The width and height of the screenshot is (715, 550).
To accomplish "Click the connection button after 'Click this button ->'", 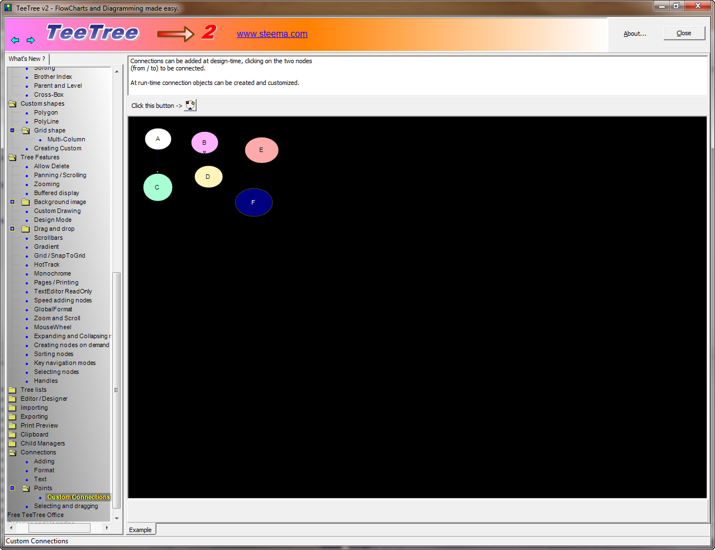I will pos(190,105).
